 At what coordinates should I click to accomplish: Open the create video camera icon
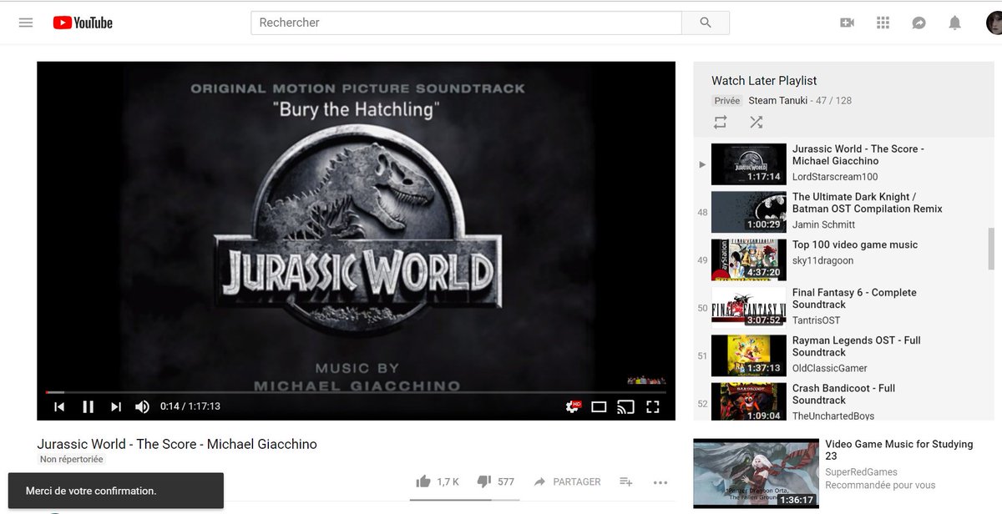(848, 23)
